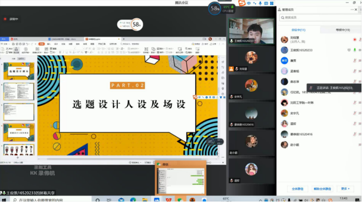Select the 会议中(11) in-meeting tab

point(298,30)
